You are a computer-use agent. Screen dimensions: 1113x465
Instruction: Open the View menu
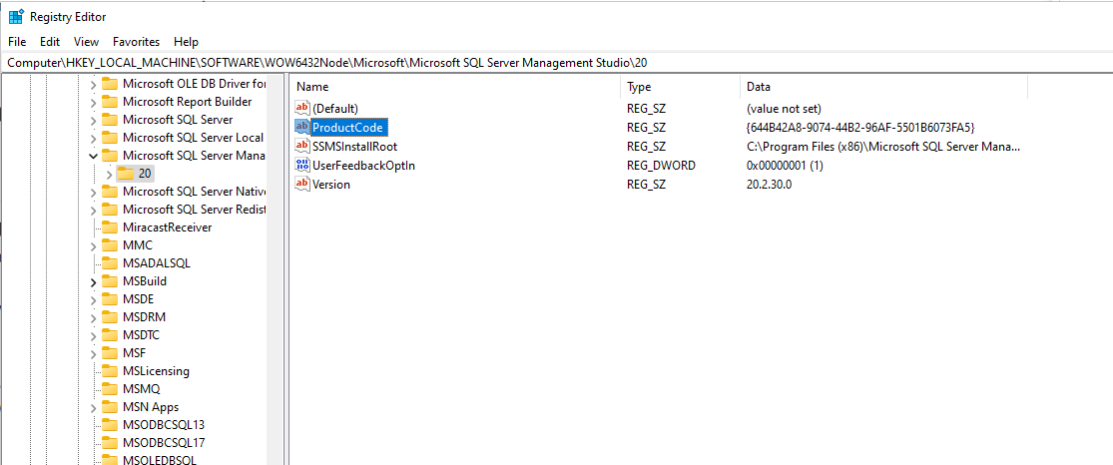(x=86, y=42)
